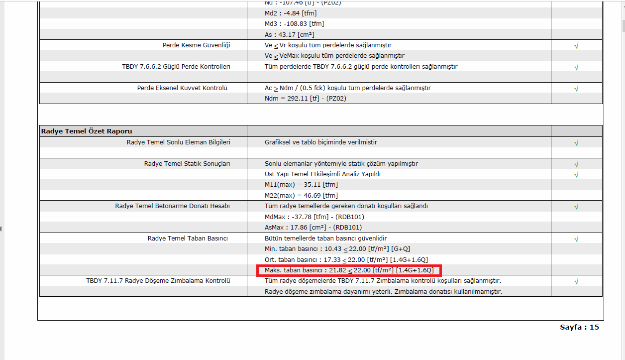Viewport: 625px width, 360px height.
Task: Click 'Perde Eksenel Kuvvet Kontrolü' label
Action: coord(182,88)
